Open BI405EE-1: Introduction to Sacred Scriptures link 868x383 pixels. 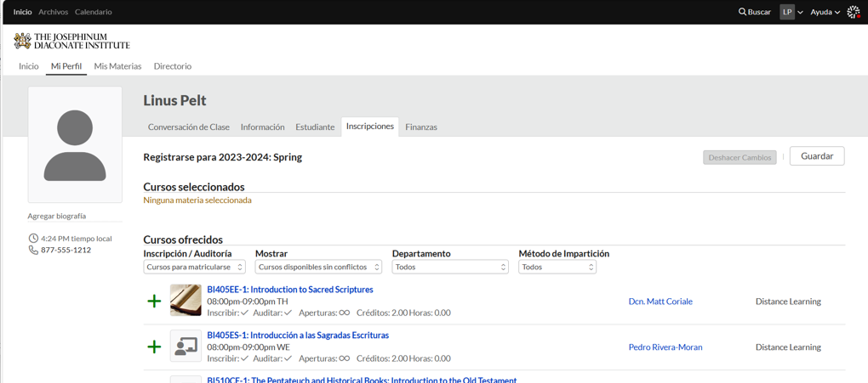point(290,289)
